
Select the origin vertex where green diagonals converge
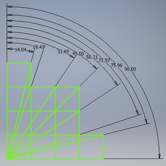[7, 159]
